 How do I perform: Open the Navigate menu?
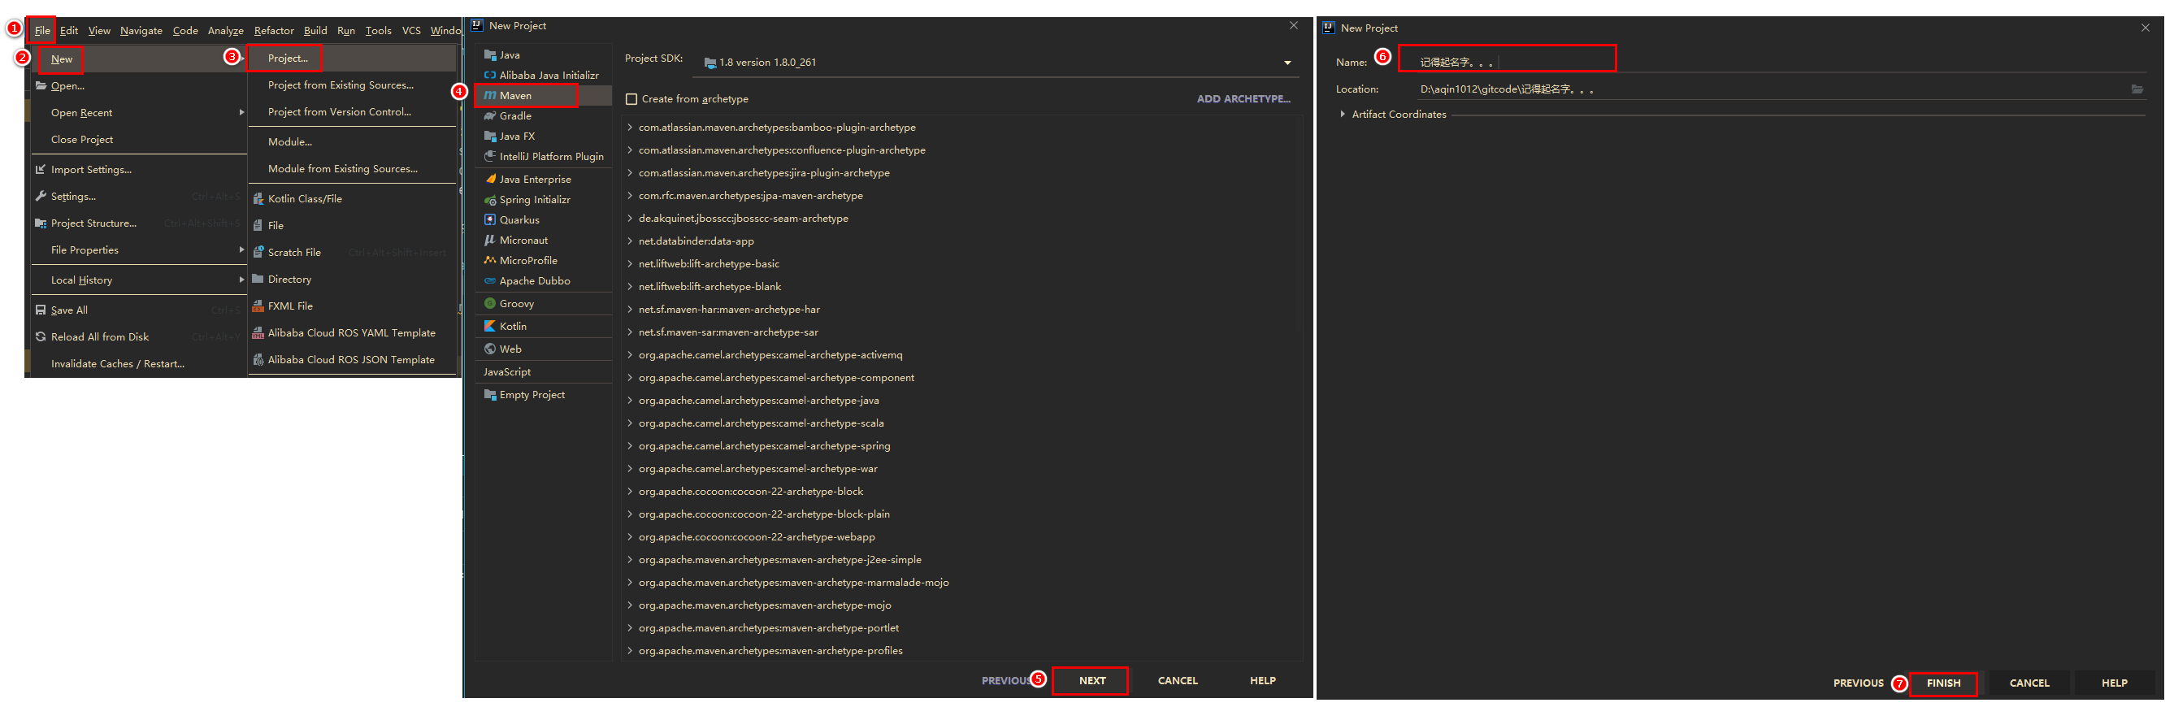coord(141,30)
